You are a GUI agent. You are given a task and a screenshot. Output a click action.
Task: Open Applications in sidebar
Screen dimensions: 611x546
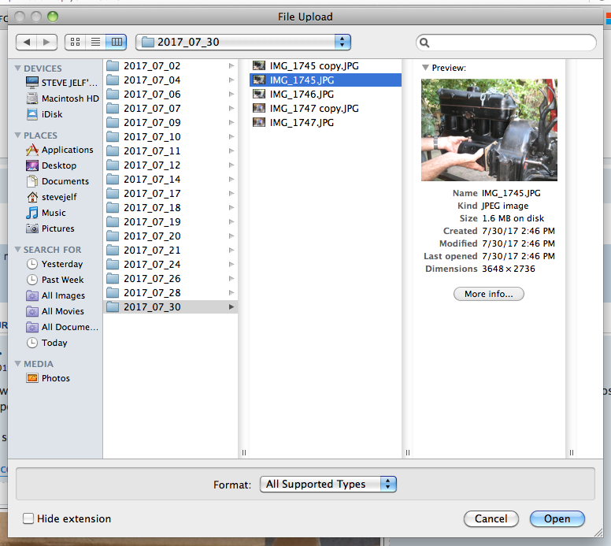[67, 150]
